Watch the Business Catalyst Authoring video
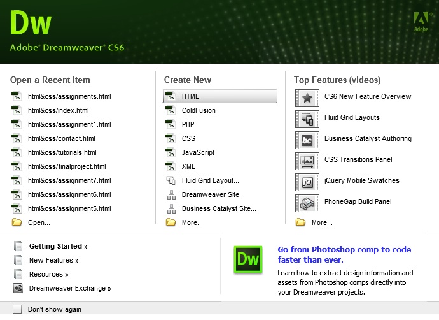Image resolution: width=439 pixels, height=320 pixels. [368, 138]
